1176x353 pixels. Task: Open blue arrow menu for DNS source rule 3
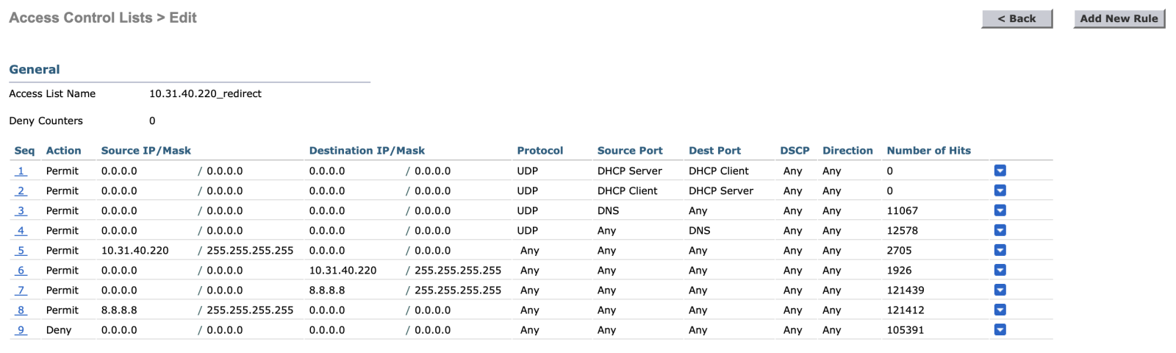(x=1000, y=210)
